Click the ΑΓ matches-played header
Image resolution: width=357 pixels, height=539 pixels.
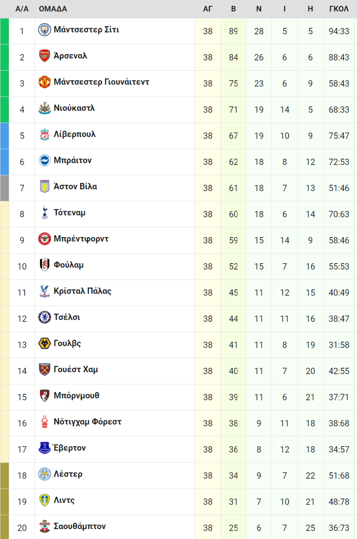tap(207, 9)
